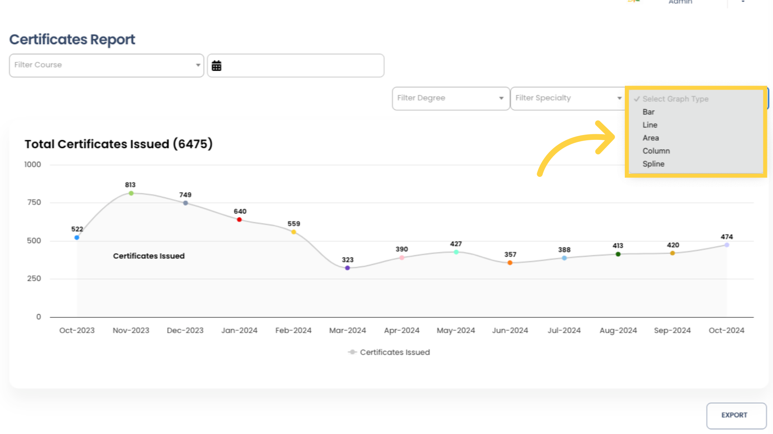This screenshot has width=773, height=434.
Task: Select the Line graph type
Action: coord(650,125)
